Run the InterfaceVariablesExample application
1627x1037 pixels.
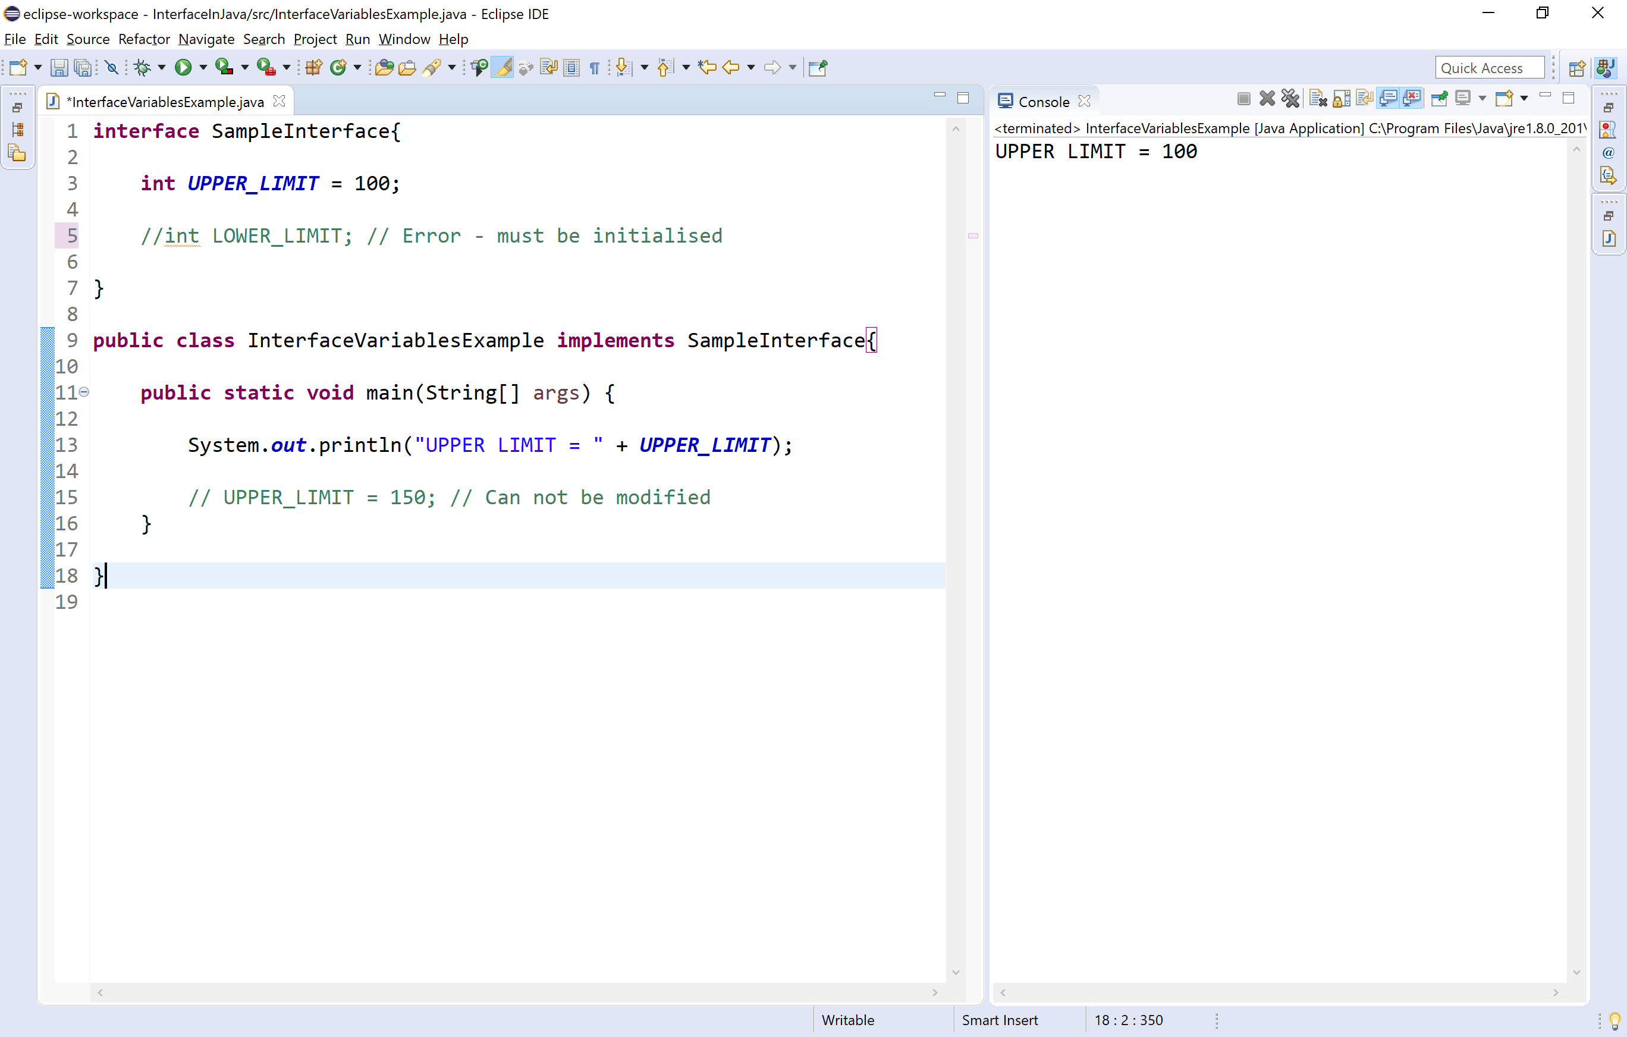[185, 67]
